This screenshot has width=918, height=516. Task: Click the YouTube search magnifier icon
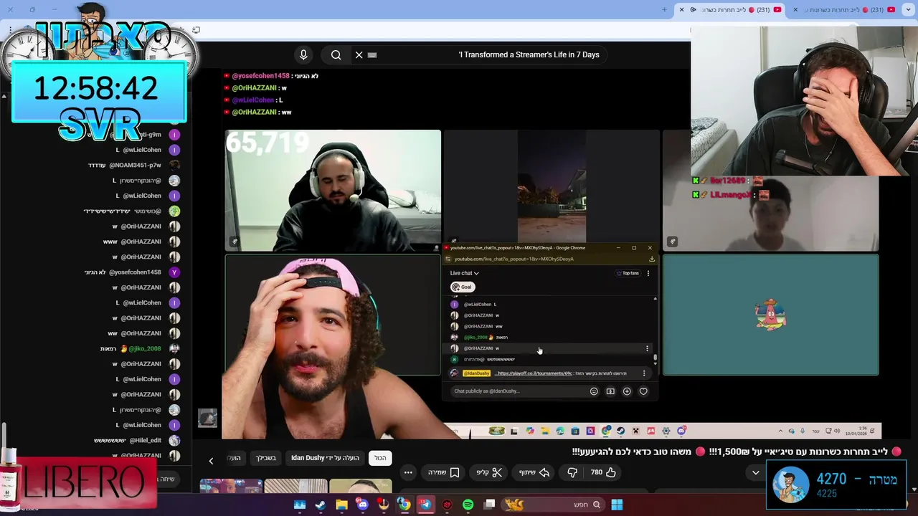pyautogui.click(x=336, y=54)
